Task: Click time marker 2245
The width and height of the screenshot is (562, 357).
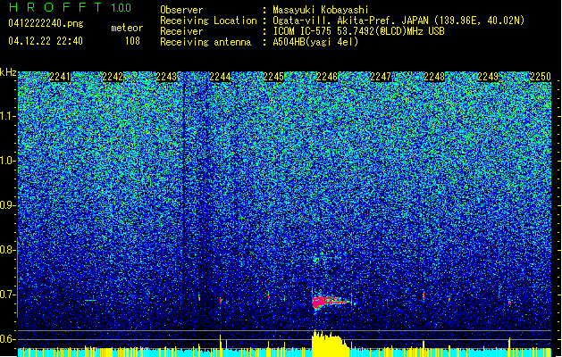Action: point(273,77)
